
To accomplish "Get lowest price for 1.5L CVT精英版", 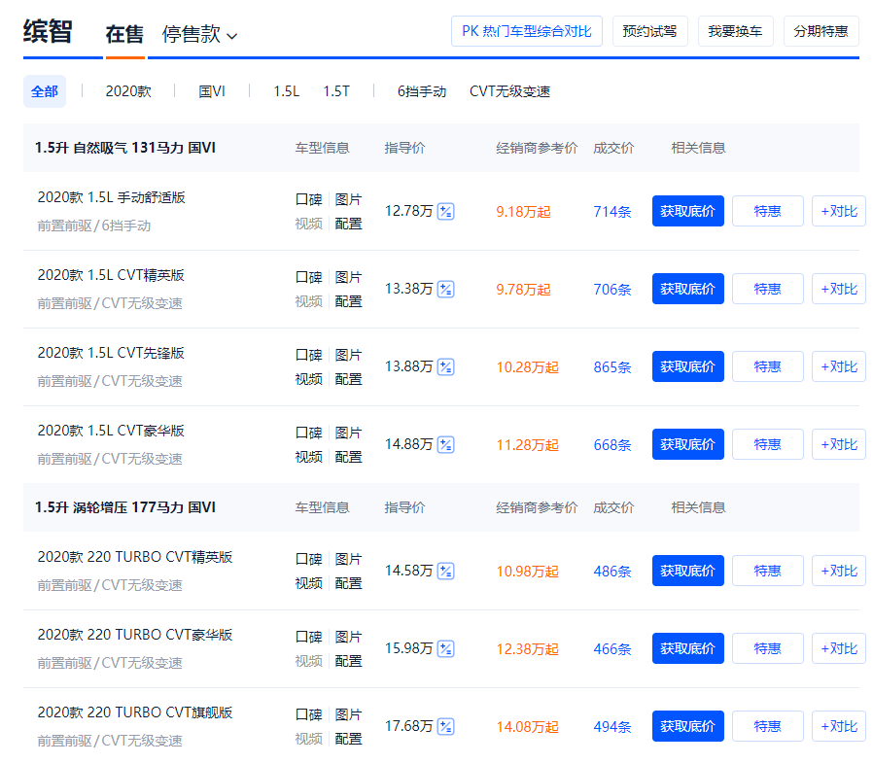I will pyautogui.click(x=688, y=289).
